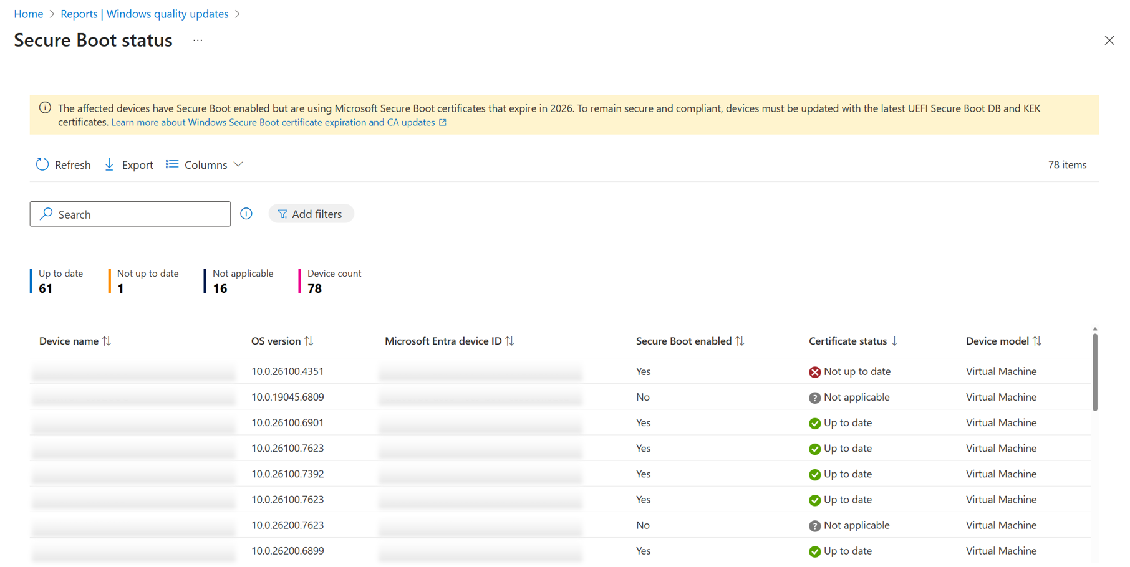Open the Secure Boot certificate expiration link

pyautogui.click(x=273, y=122)
